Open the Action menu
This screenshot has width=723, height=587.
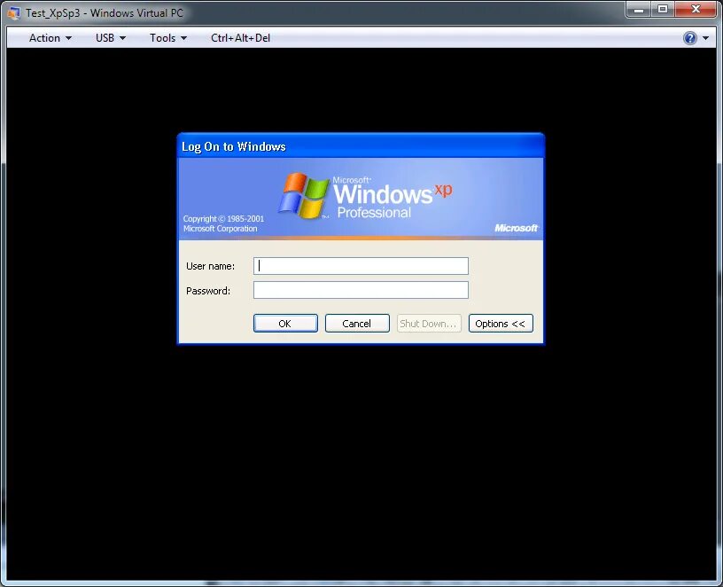[x=50, y=38]
